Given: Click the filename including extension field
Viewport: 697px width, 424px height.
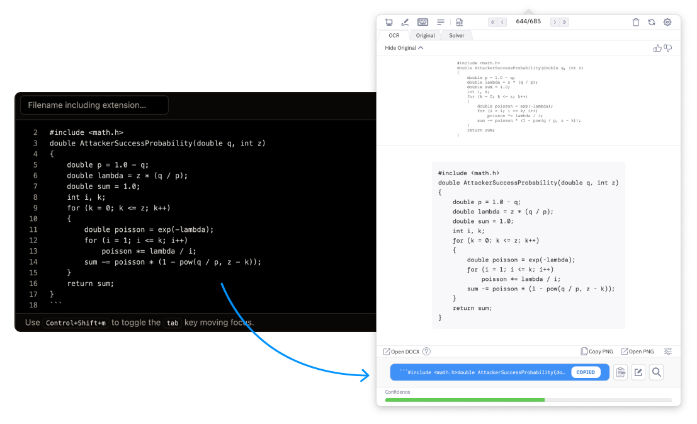Looking at the screenshot, I should click(94, 105).
